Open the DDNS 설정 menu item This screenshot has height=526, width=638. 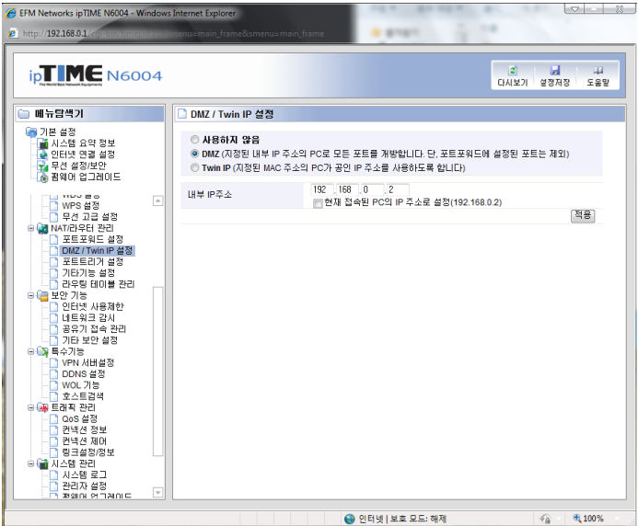click(84, 374)
